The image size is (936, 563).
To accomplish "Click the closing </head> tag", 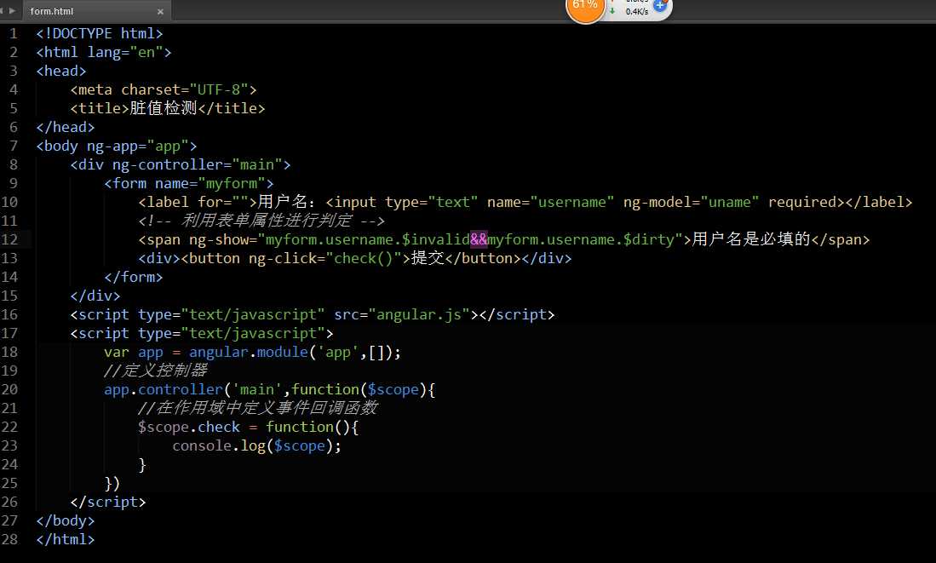I will 65,127.
